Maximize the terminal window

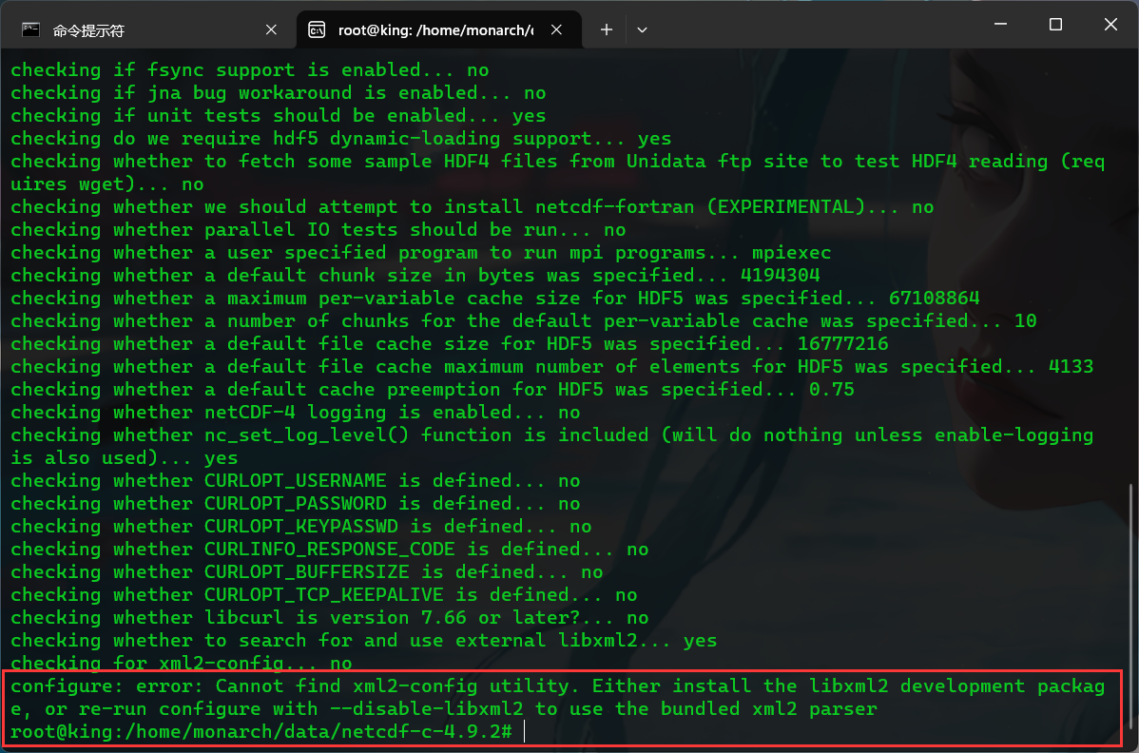coord(1055,24)
